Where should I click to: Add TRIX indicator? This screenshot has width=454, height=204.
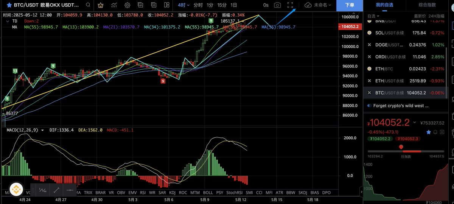point(88,193)
